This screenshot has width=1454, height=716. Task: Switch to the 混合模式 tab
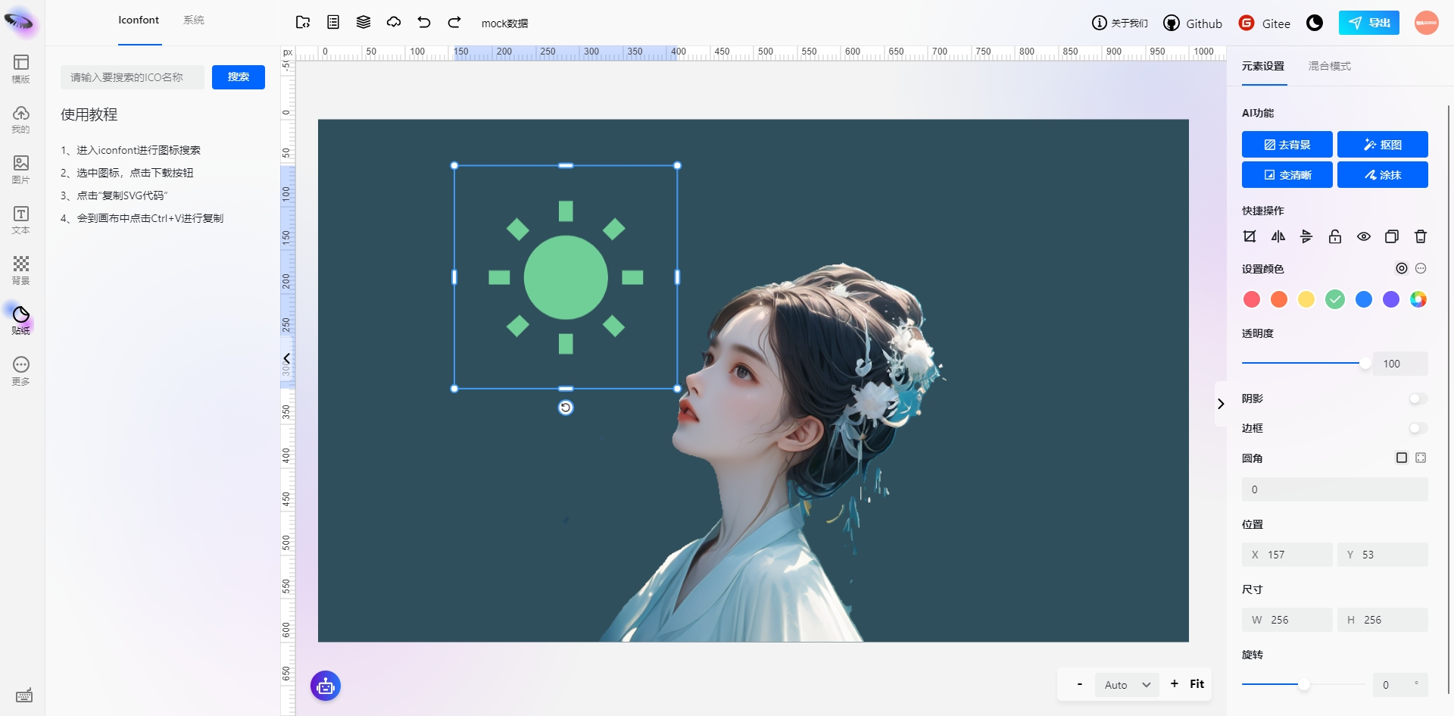point(1330,66)
